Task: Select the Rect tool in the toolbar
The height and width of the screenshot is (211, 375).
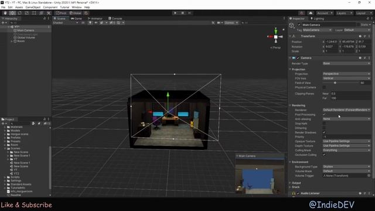Action: pos(34,13)
